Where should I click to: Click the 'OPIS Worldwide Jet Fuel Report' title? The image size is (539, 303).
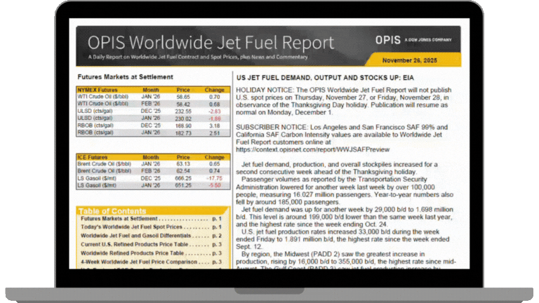click(x=207, y=41)
